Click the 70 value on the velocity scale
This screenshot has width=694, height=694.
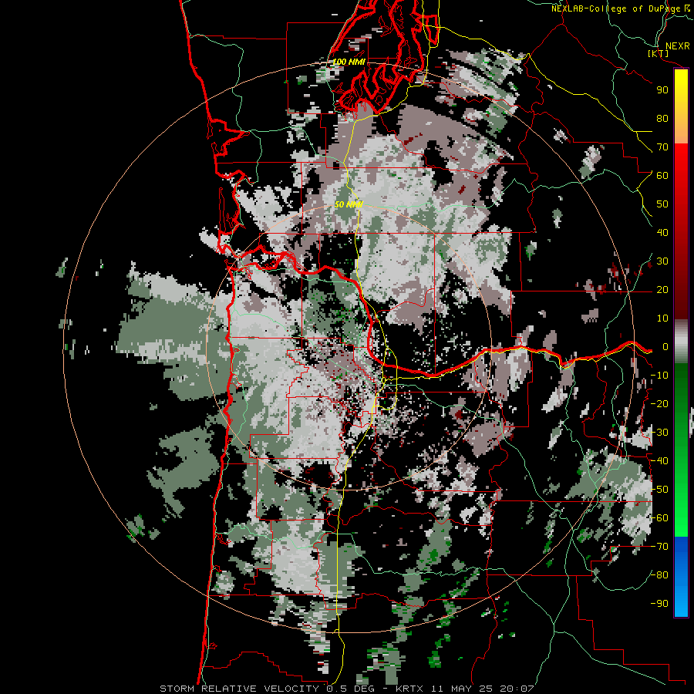(662, 147)
